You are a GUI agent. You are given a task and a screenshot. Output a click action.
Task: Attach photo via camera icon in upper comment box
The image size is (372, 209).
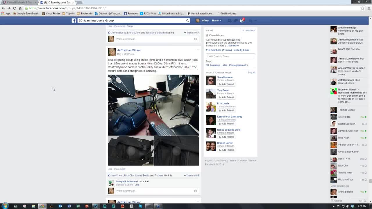tap(195, 39)
